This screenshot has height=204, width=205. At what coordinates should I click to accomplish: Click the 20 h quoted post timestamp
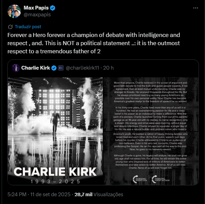(109, 68)
